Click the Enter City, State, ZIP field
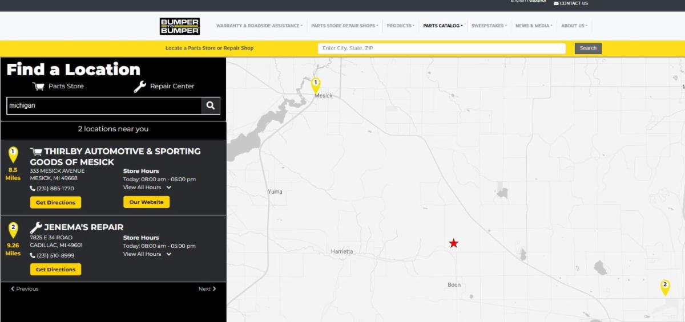This screenshot has width=685, height=322. [x=441, y=48]
